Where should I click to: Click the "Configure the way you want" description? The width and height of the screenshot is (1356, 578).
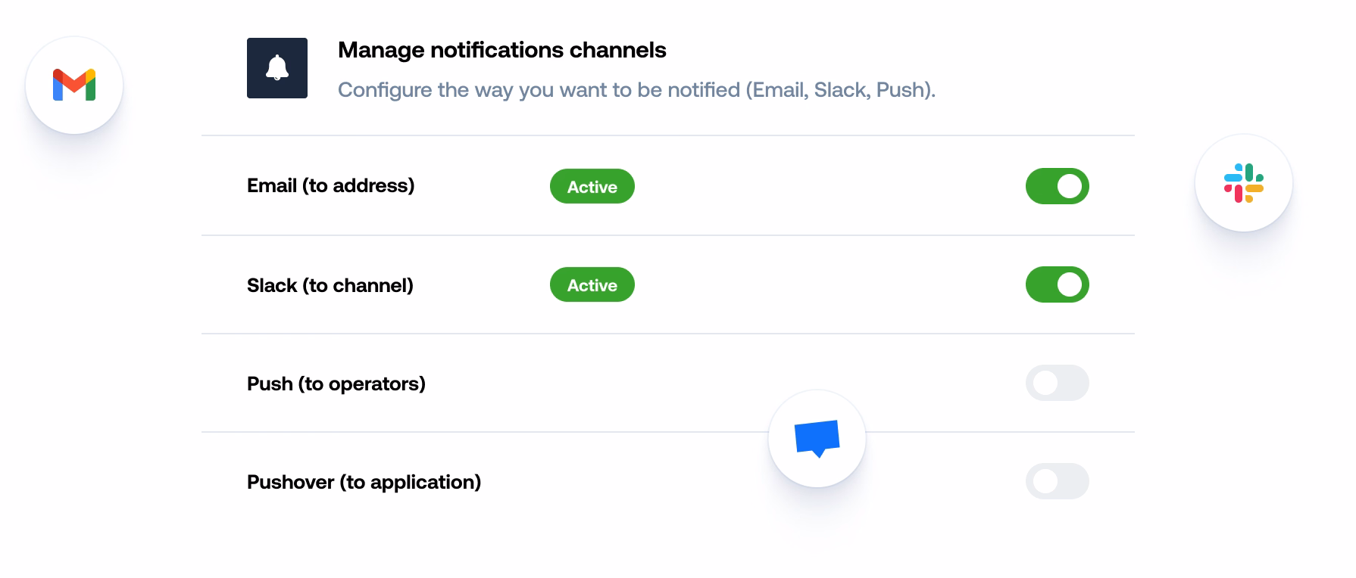636,90
